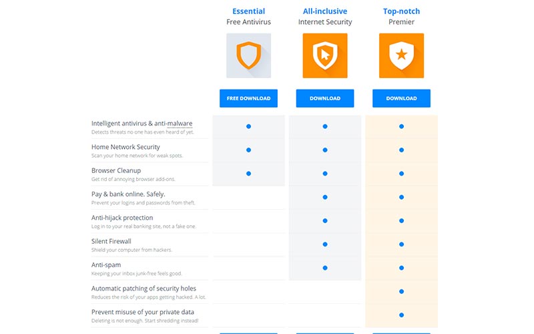The width and height of the screenshot is (534, 334).
Task: Click DOWNLOAD button under Internet Security
Action: pyautogui.click(x=325, y=98)
